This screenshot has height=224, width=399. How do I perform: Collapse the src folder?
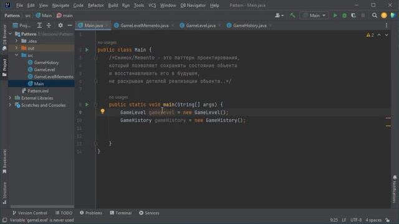coord(17,55)
